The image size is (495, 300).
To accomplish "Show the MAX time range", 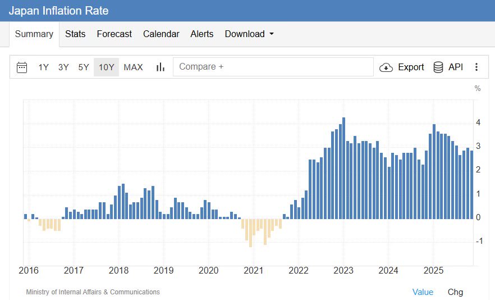I will (x=133, y=67).
